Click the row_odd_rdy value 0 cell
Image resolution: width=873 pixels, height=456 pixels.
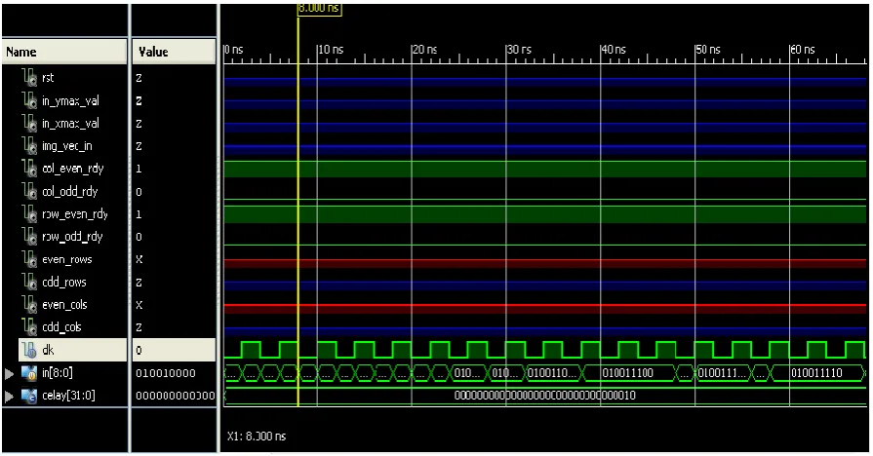point(139,237)
